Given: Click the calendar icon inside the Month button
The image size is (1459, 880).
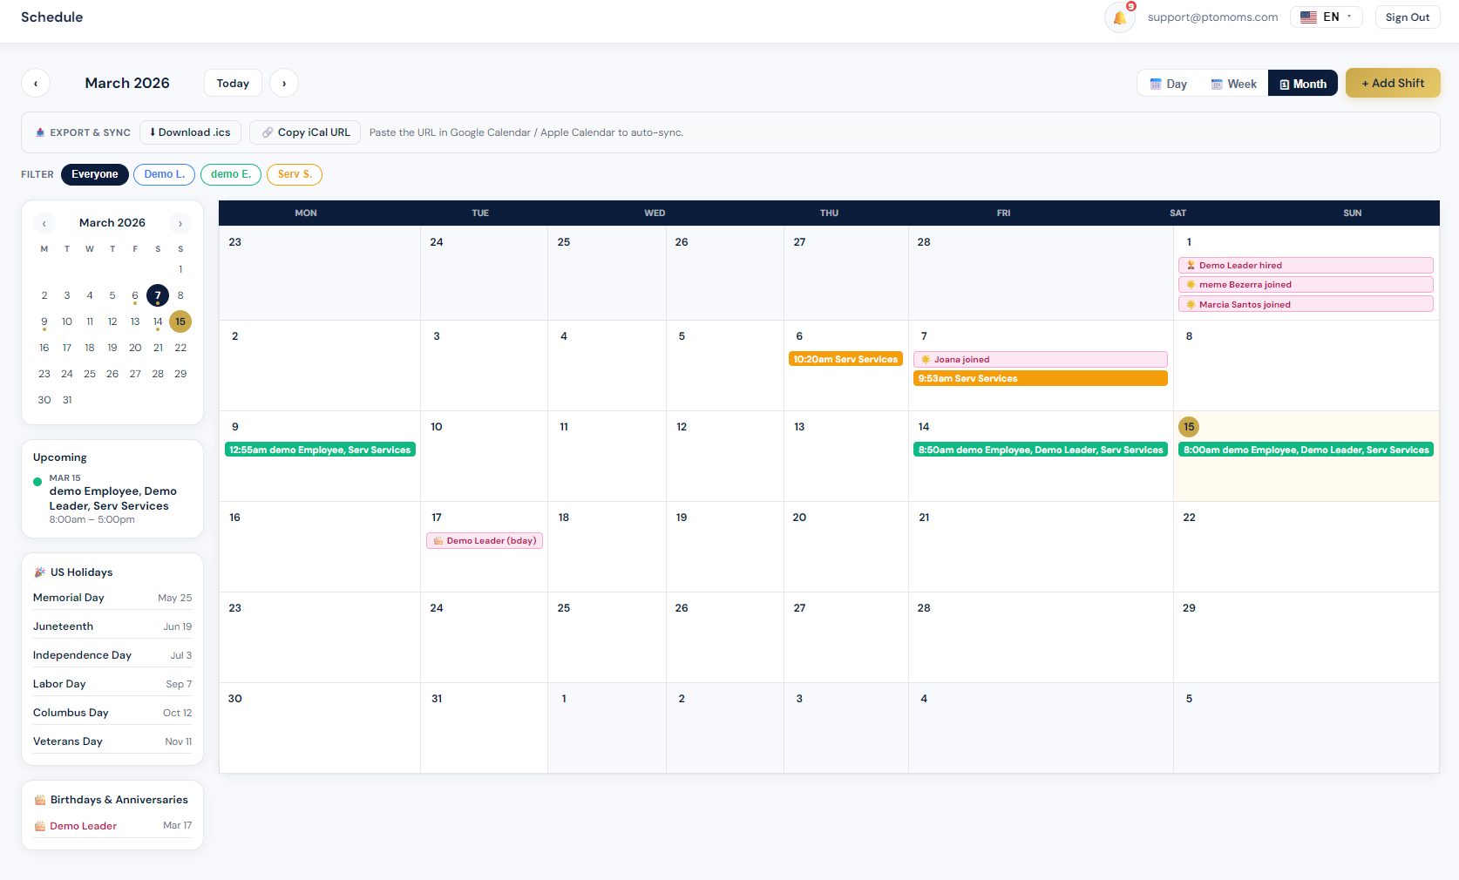Looking at the screenshot, I should (1284, 83).
